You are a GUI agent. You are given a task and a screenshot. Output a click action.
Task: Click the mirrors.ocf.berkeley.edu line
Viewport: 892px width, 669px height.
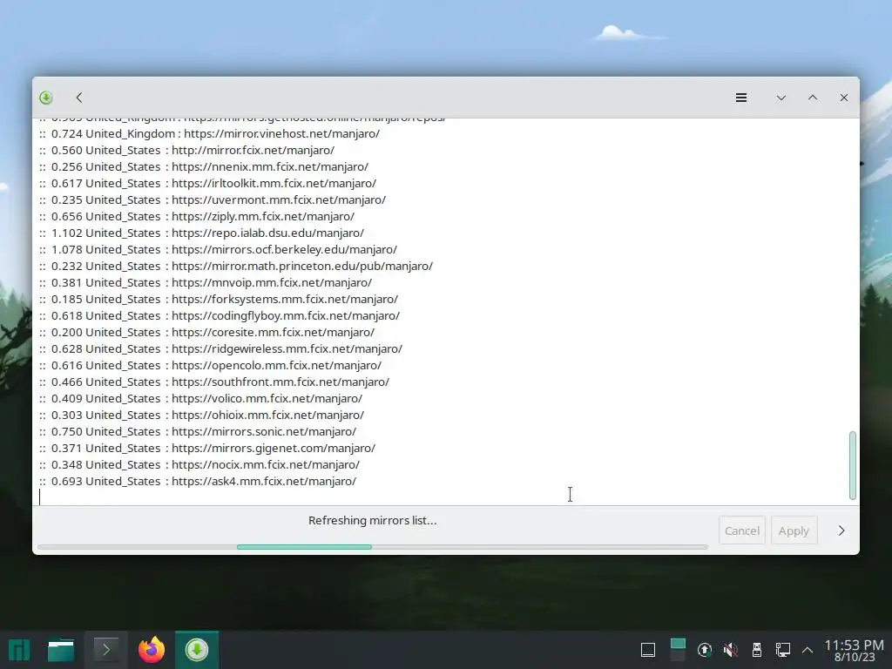coord(218,249)
